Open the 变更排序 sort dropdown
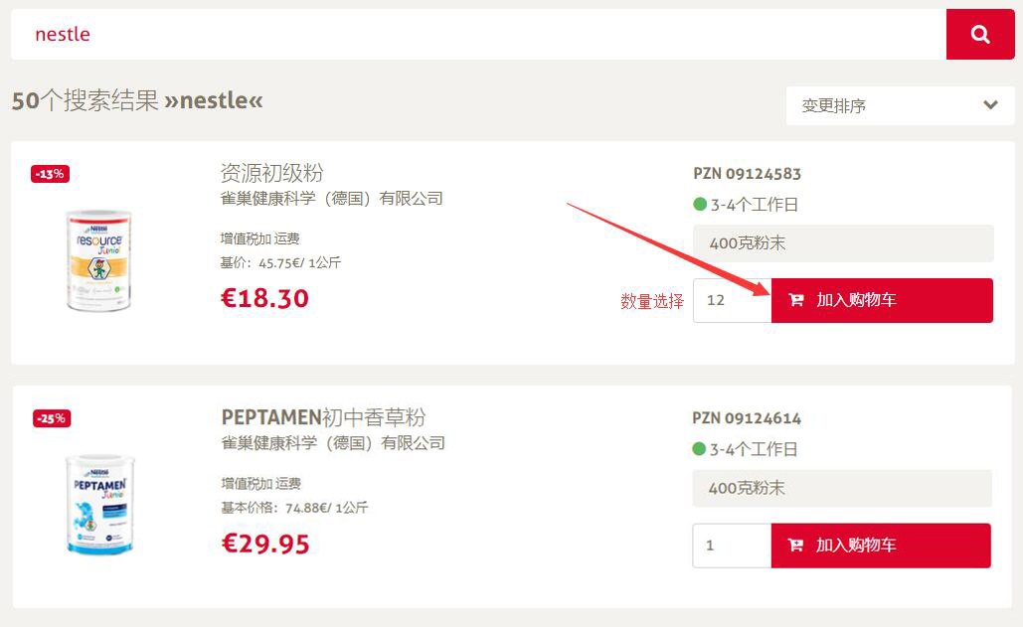The width and height of the screenshot is (1023, 627). (x=900, y=105)
